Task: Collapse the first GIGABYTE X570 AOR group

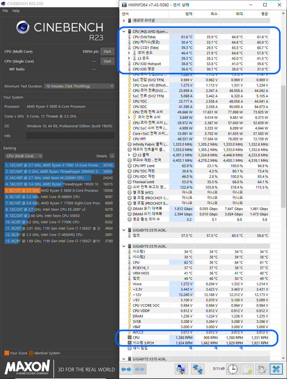Action: (124, 230)
